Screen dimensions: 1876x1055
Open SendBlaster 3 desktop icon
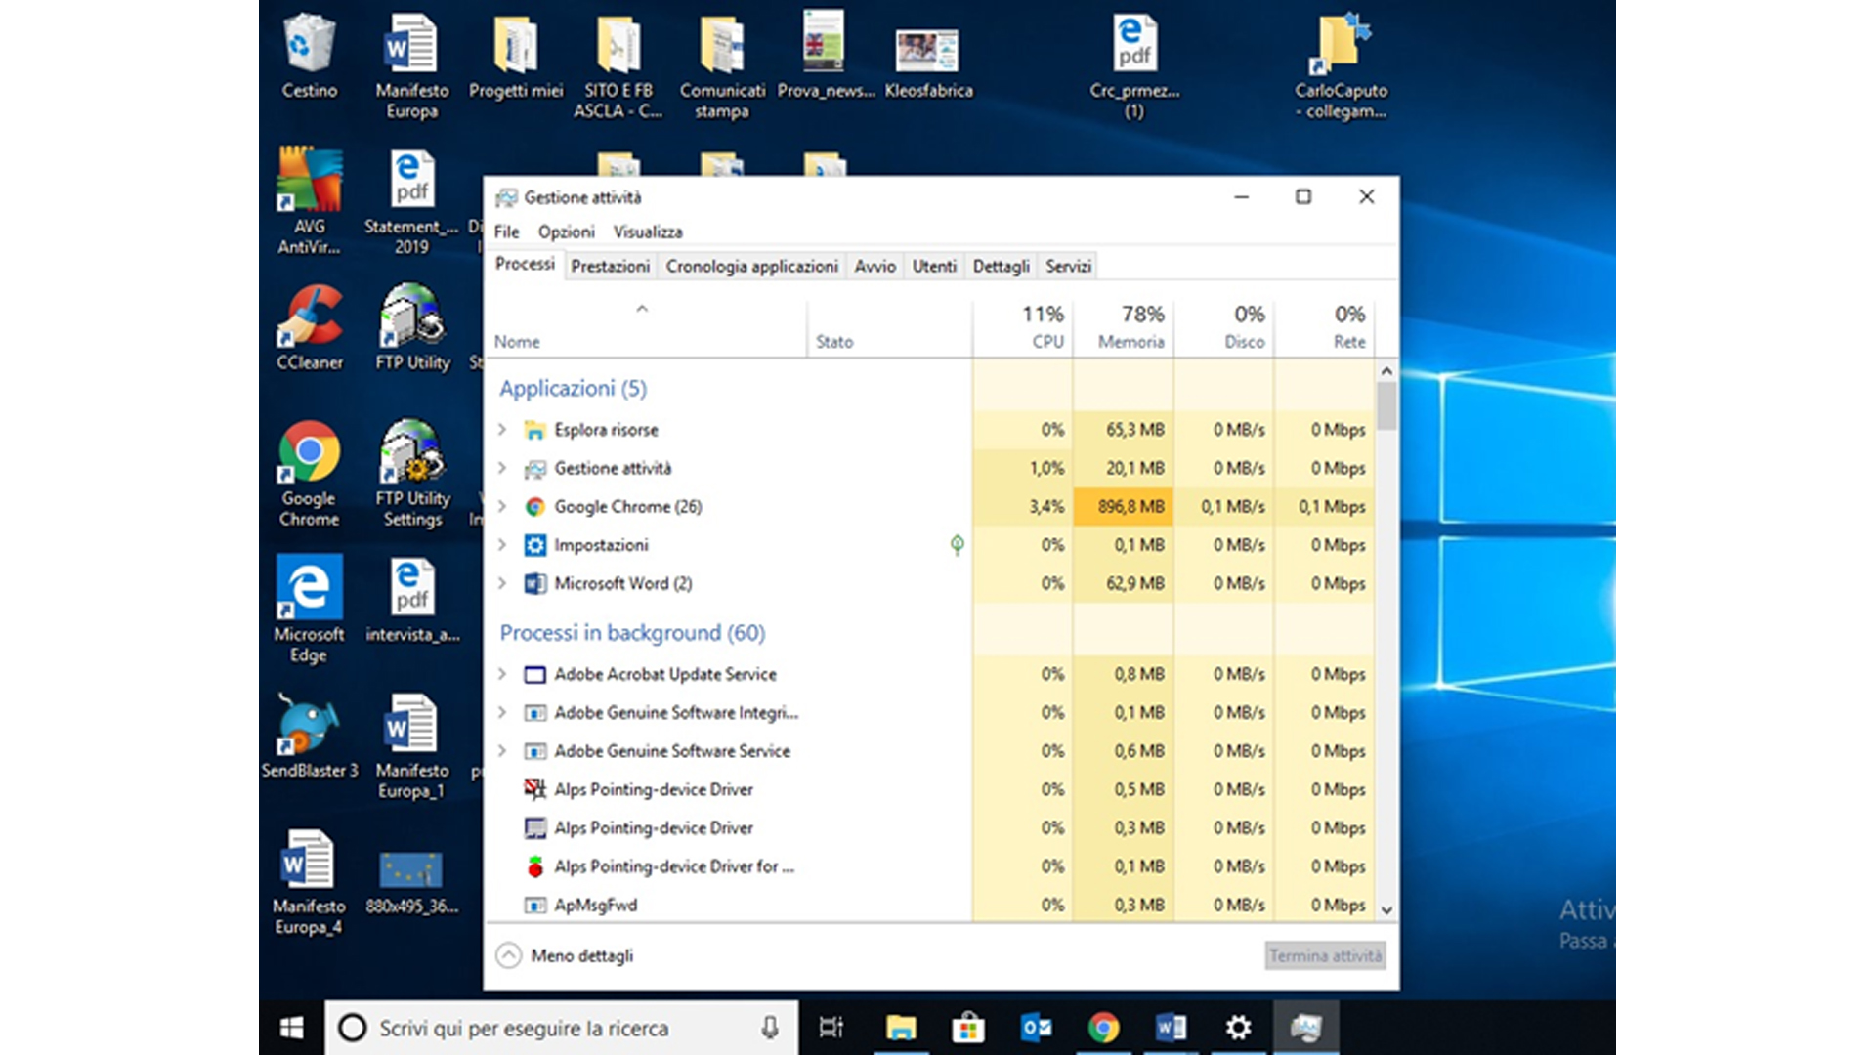pyautogui.click(x=309, y=727)
